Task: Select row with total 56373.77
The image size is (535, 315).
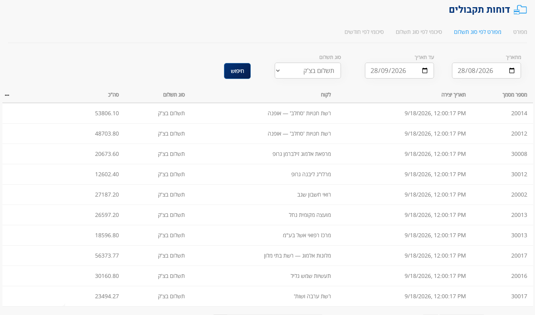Action: pos(267,256)
